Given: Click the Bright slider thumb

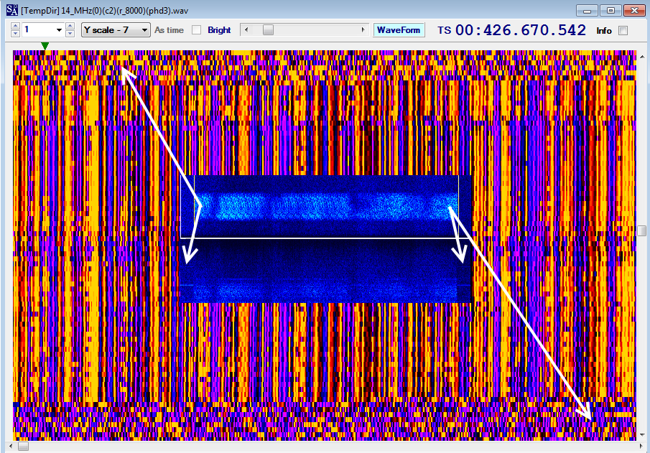Looking at the screenshot, I should (x=268, y=30).
